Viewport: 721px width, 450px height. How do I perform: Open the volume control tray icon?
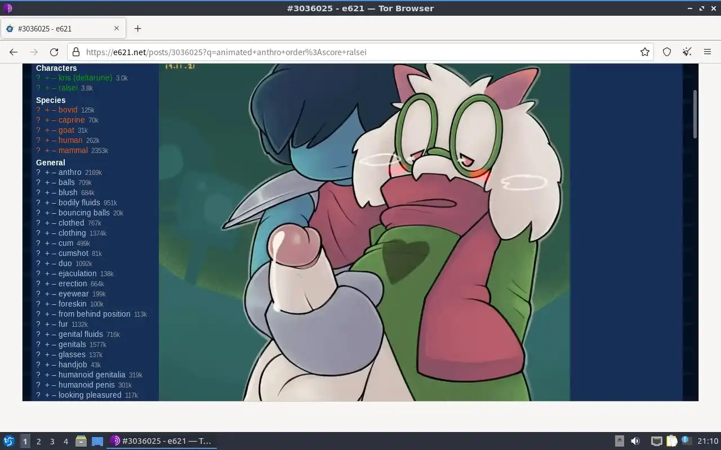[x=635, y=441]
